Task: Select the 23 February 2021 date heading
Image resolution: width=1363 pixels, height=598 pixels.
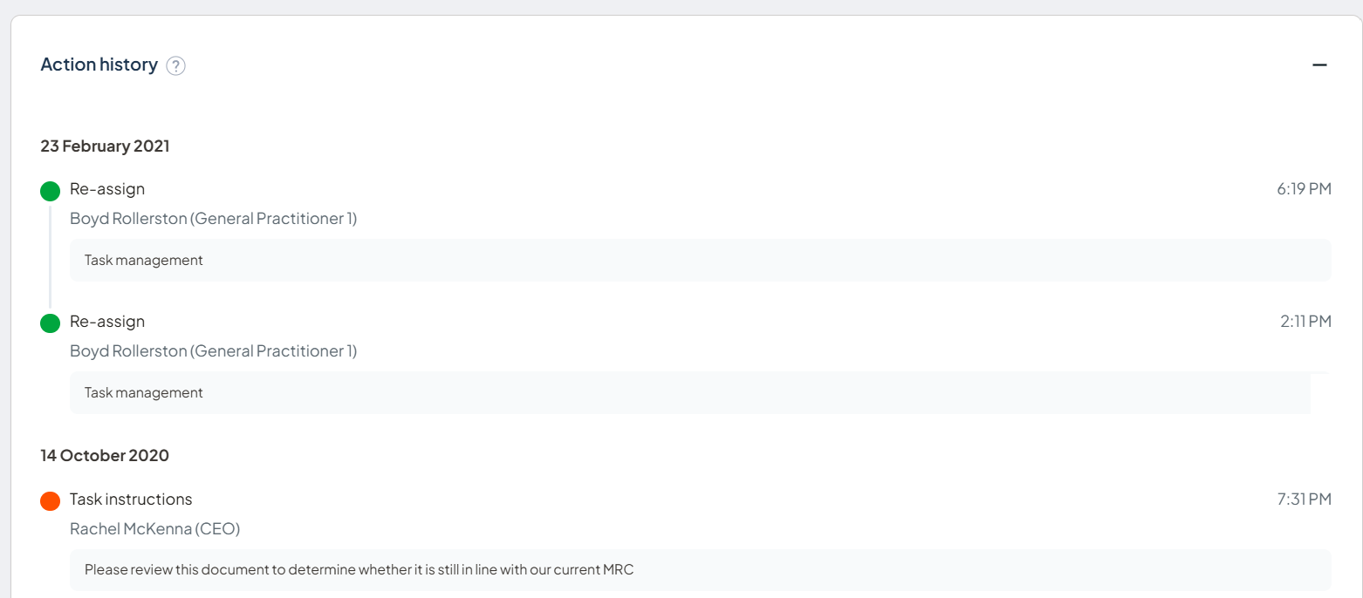Action: [x=105, y=146]
